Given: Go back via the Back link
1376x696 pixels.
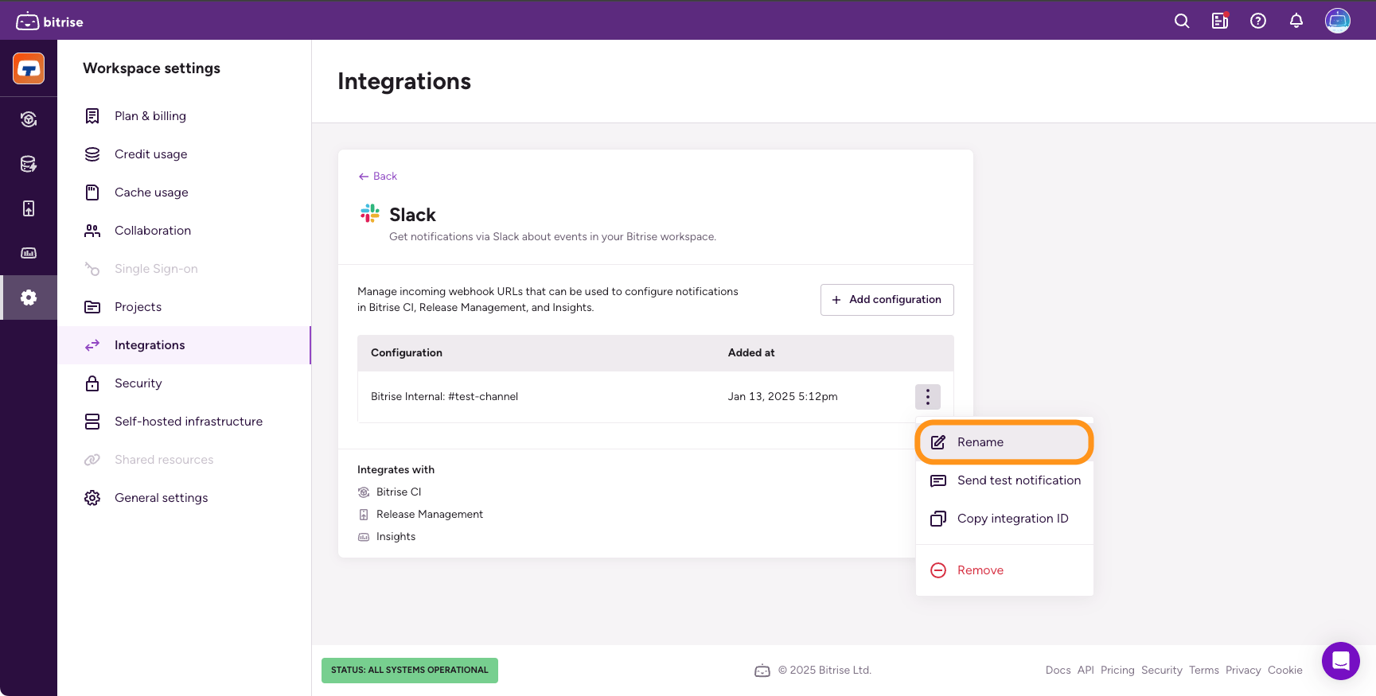Looking at the screenshot, I should coord(378,177).
